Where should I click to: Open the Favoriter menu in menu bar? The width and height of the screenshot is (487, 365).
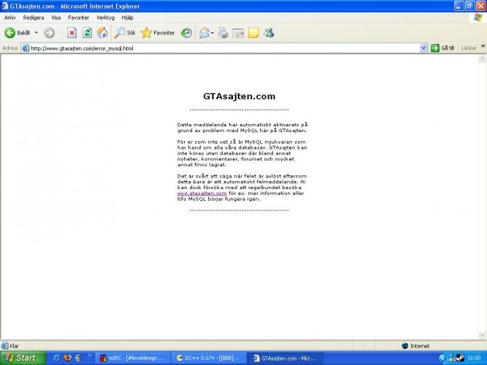(x=78, y=18)
